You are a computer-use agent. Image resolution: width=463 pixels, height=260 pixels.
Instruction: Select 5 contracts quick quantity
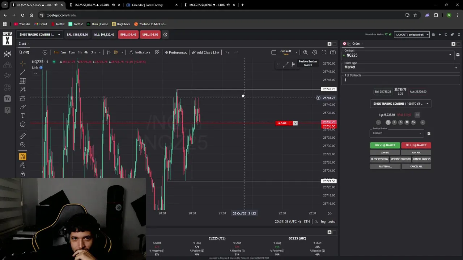[x=400, y=122]
